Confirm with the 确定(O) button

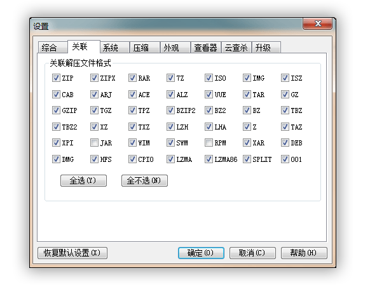point(201,253)
